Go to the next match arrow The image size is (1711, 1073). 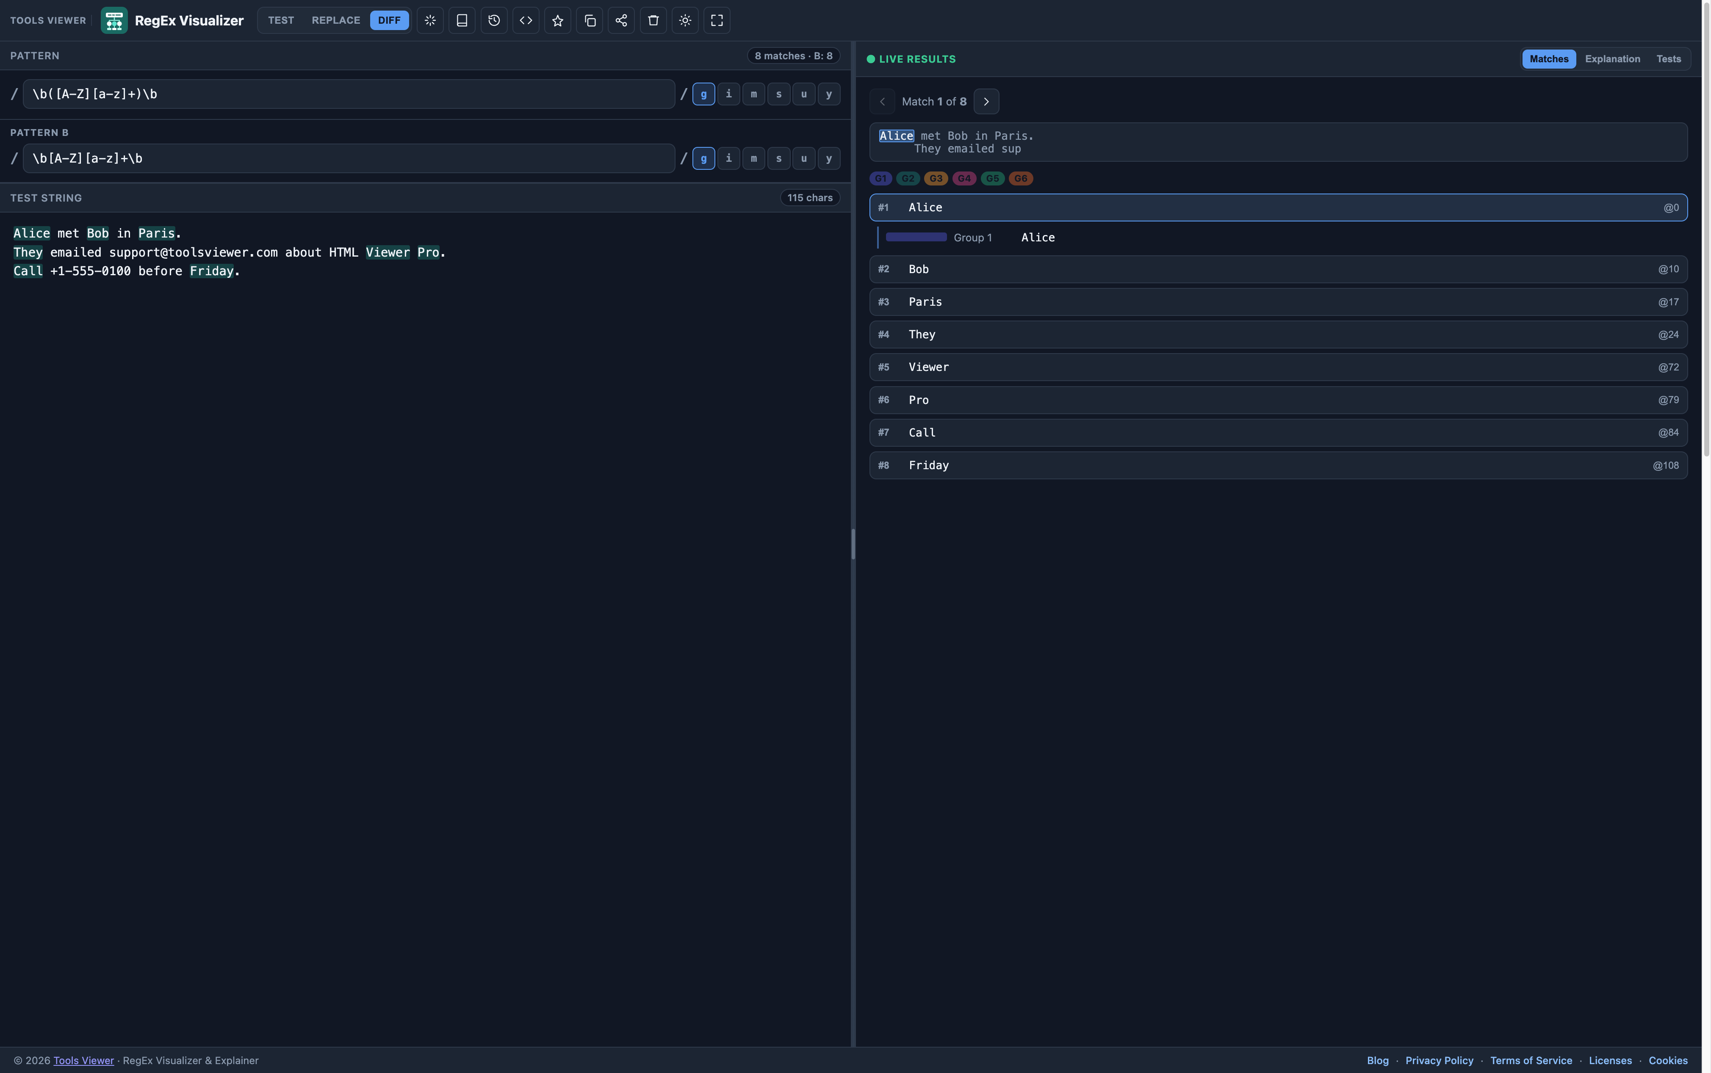tap(986, 102)
